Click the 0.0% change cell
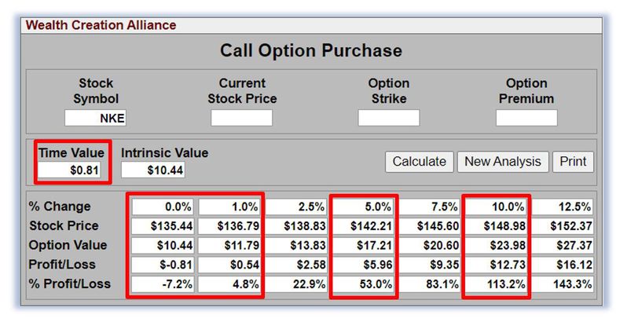Screen dimensions: 620x322 (x=162, y=207)
